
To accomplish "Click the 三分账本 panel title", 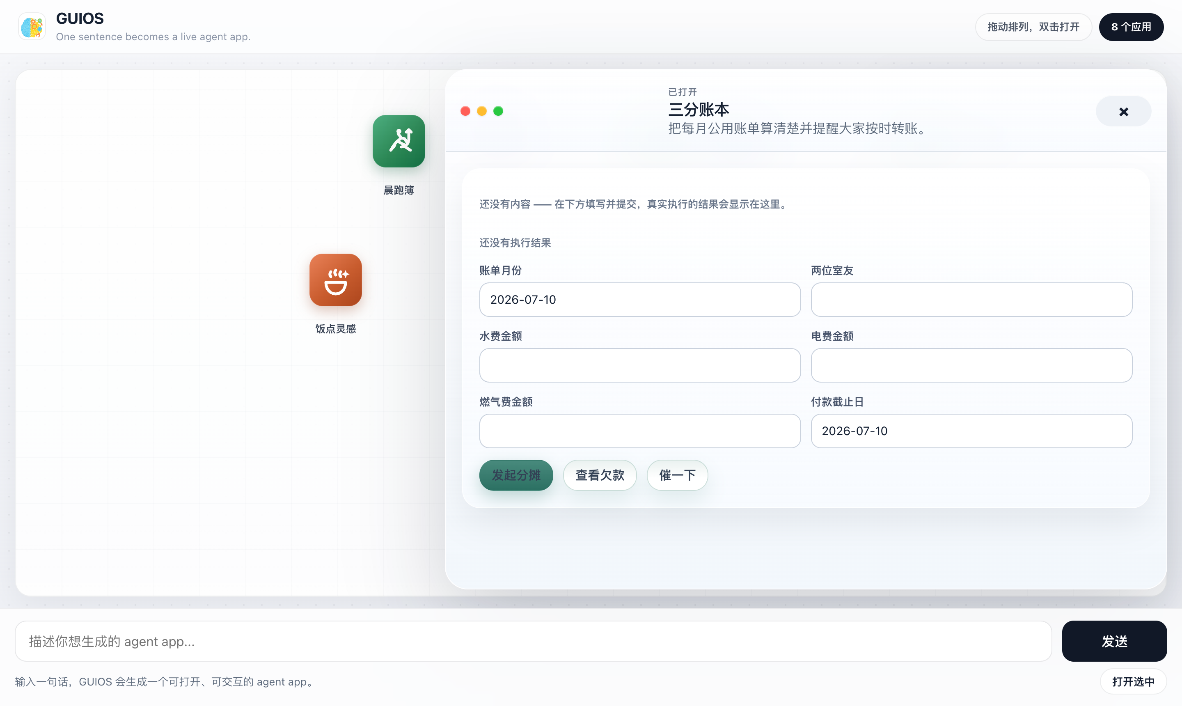I will coord(698,110).
